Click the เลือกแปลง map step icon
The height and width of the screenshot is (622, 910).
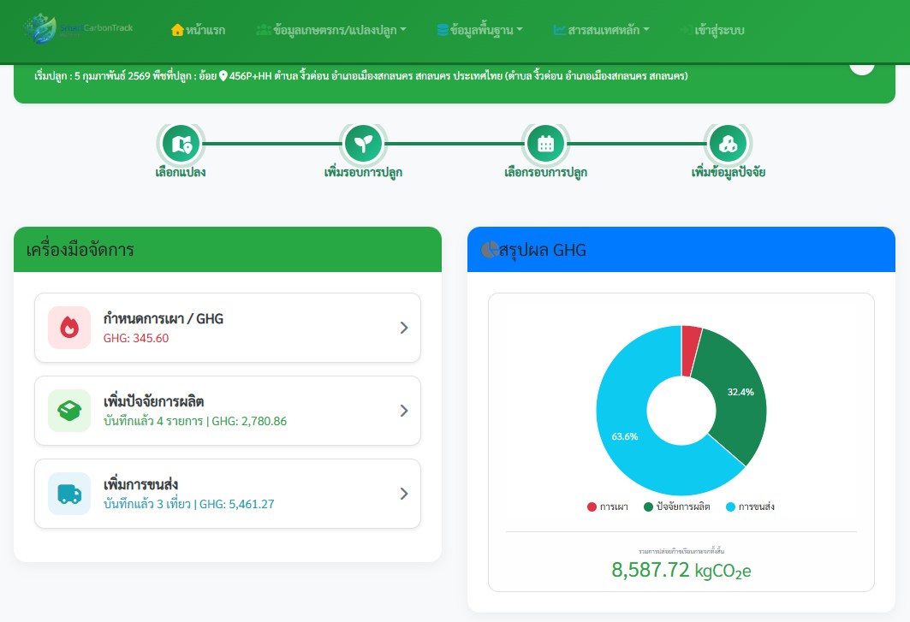click(x=181, y=144)
